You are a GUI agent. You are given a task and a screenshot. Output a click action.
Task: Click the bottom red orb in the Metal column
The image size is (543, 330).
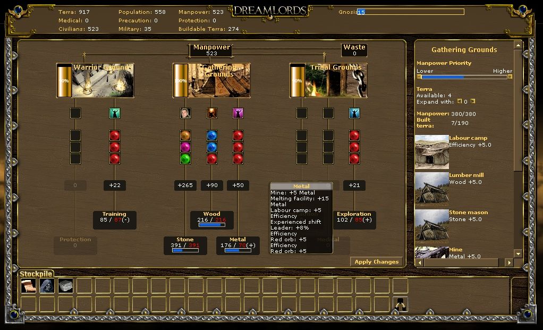[238, 159]
